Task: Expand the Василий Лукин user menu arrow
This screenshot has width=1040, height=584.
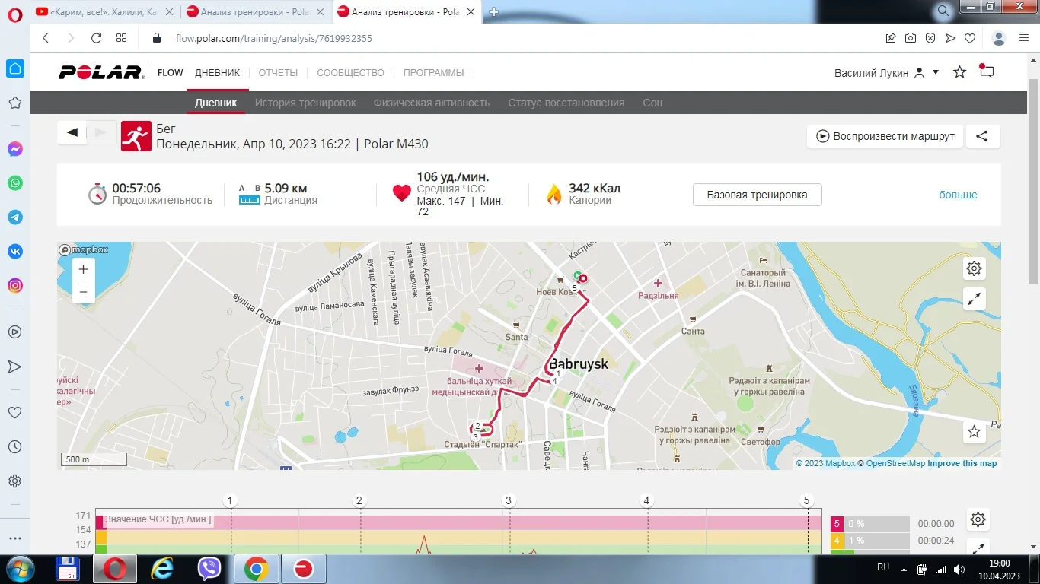Action: pyautogui.click(x=936, y=72)
